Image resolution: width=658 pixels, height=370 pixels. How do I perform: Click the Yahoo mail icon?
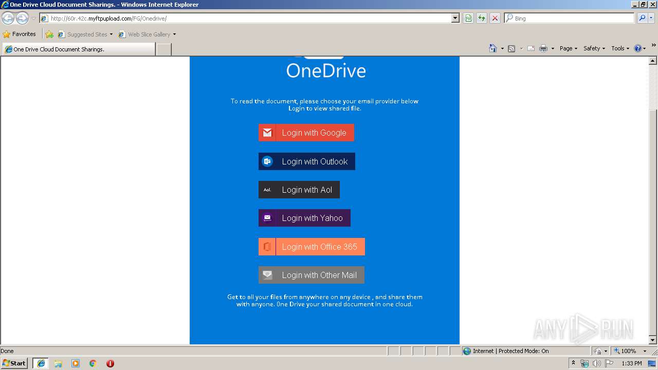(267, 218)
